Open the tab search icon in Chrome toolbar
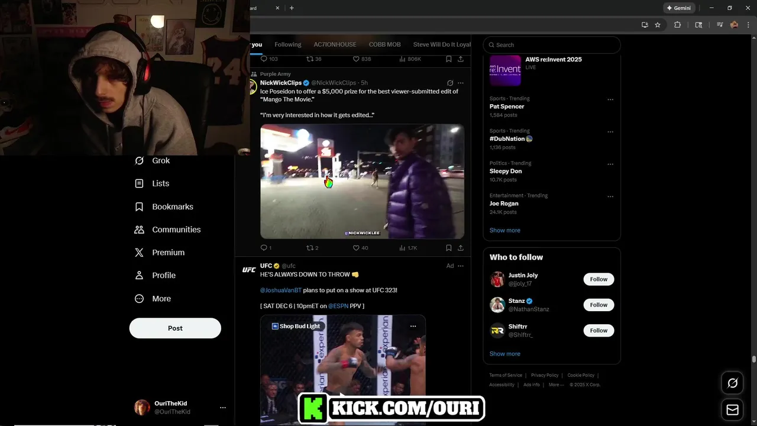The image size is (757, 426). tap(698, 25)
